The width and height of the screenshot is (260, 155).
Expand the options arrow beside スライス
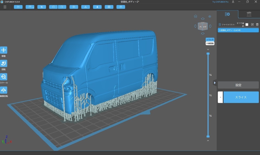(220, 97)
